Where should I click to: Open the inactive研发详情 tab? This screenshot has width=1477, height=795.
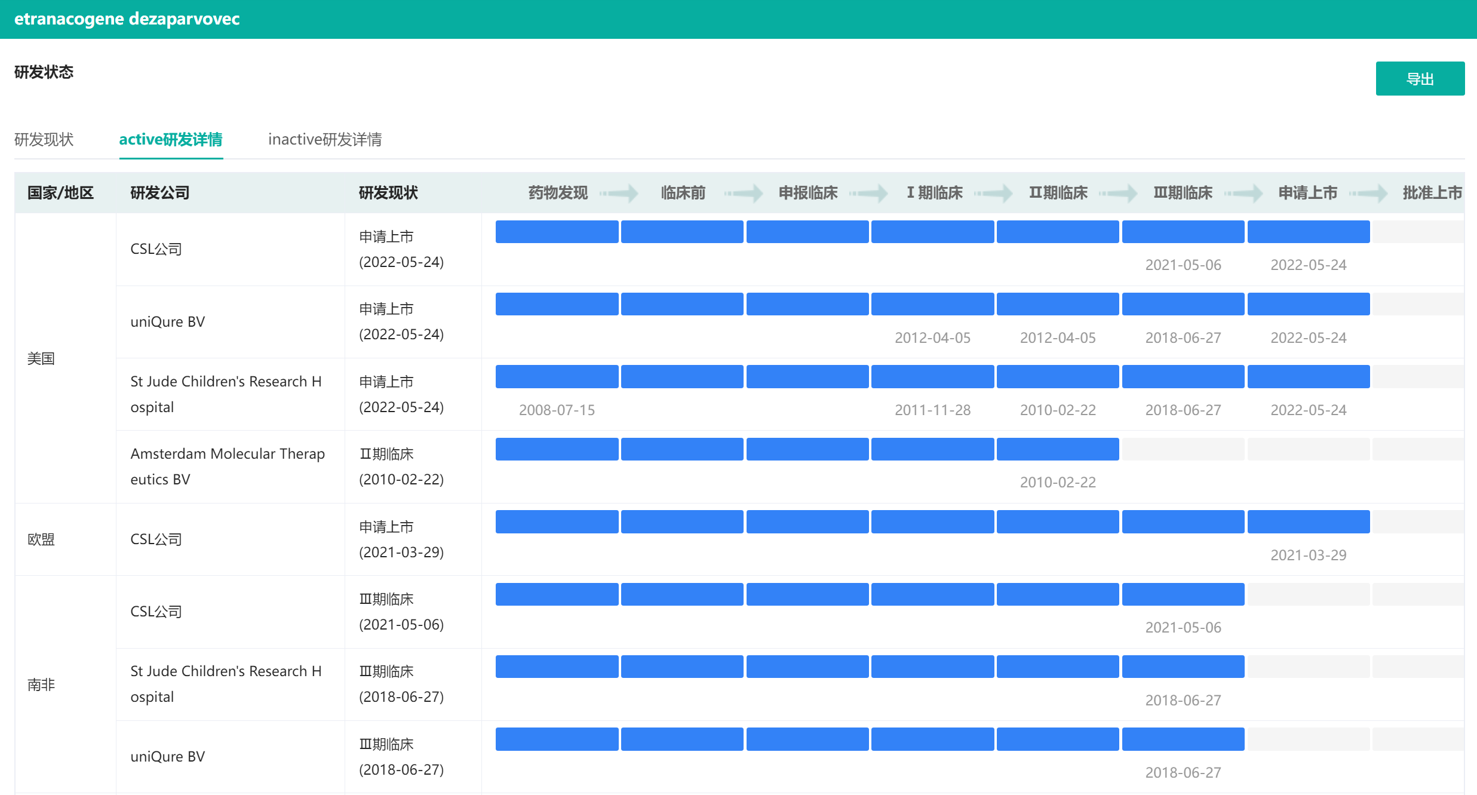tap(325, 139)
